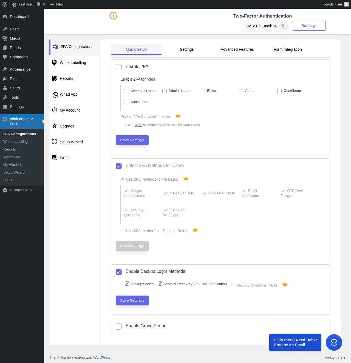The image size is (351, 363).
Task: Open the Form Integration tab
Action: pos(288,49)
